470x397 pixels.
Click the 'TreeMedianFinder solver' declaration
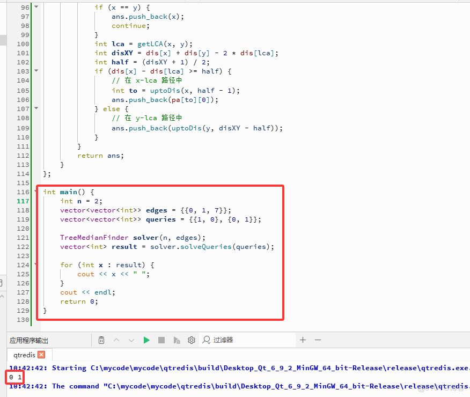click(133, 238)
